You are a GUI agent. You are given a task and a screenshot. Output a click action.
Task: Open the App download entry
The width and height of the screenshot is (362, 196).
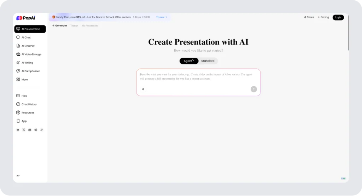(x=22, y=121)
